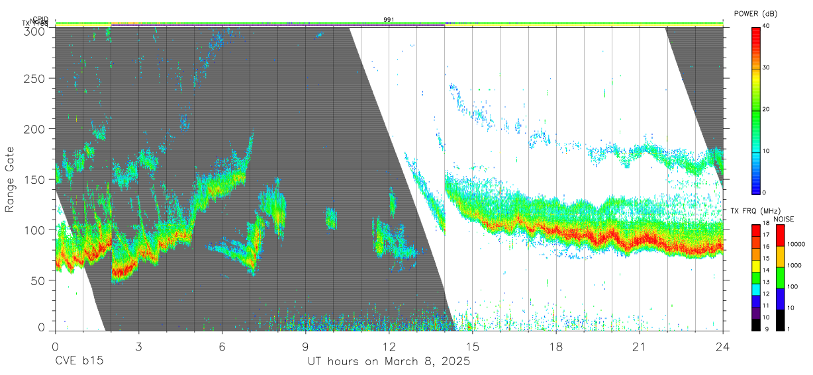This screenshot has width=813, height=375.
Task: Click the 1 label on NOISE scale
Action: (789, 329)
